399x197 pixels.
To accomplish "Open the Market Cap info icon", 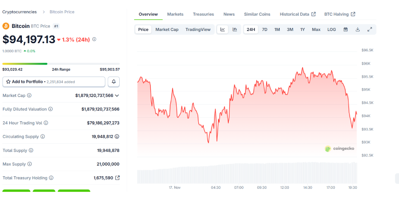I will pyautogui.click(x=29, y=95).
